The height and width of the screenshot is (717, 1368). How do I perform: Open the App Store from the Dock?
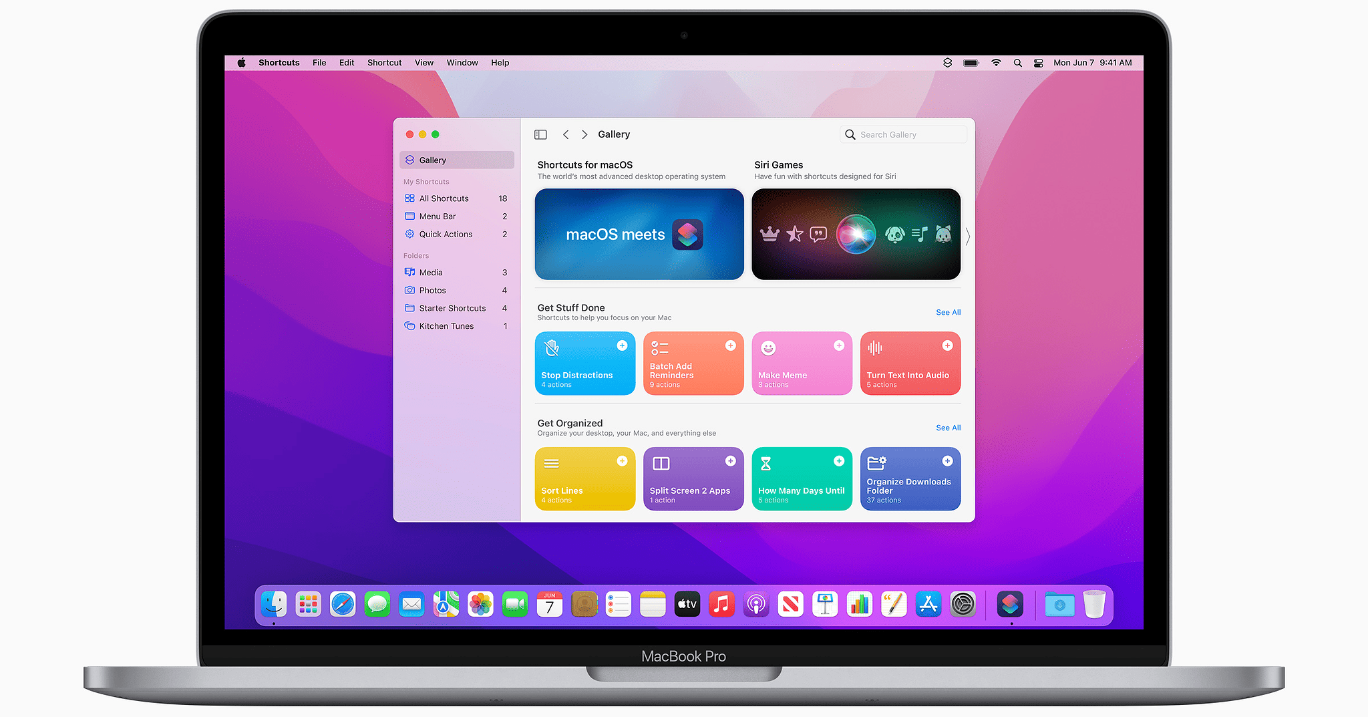(928, 604)
